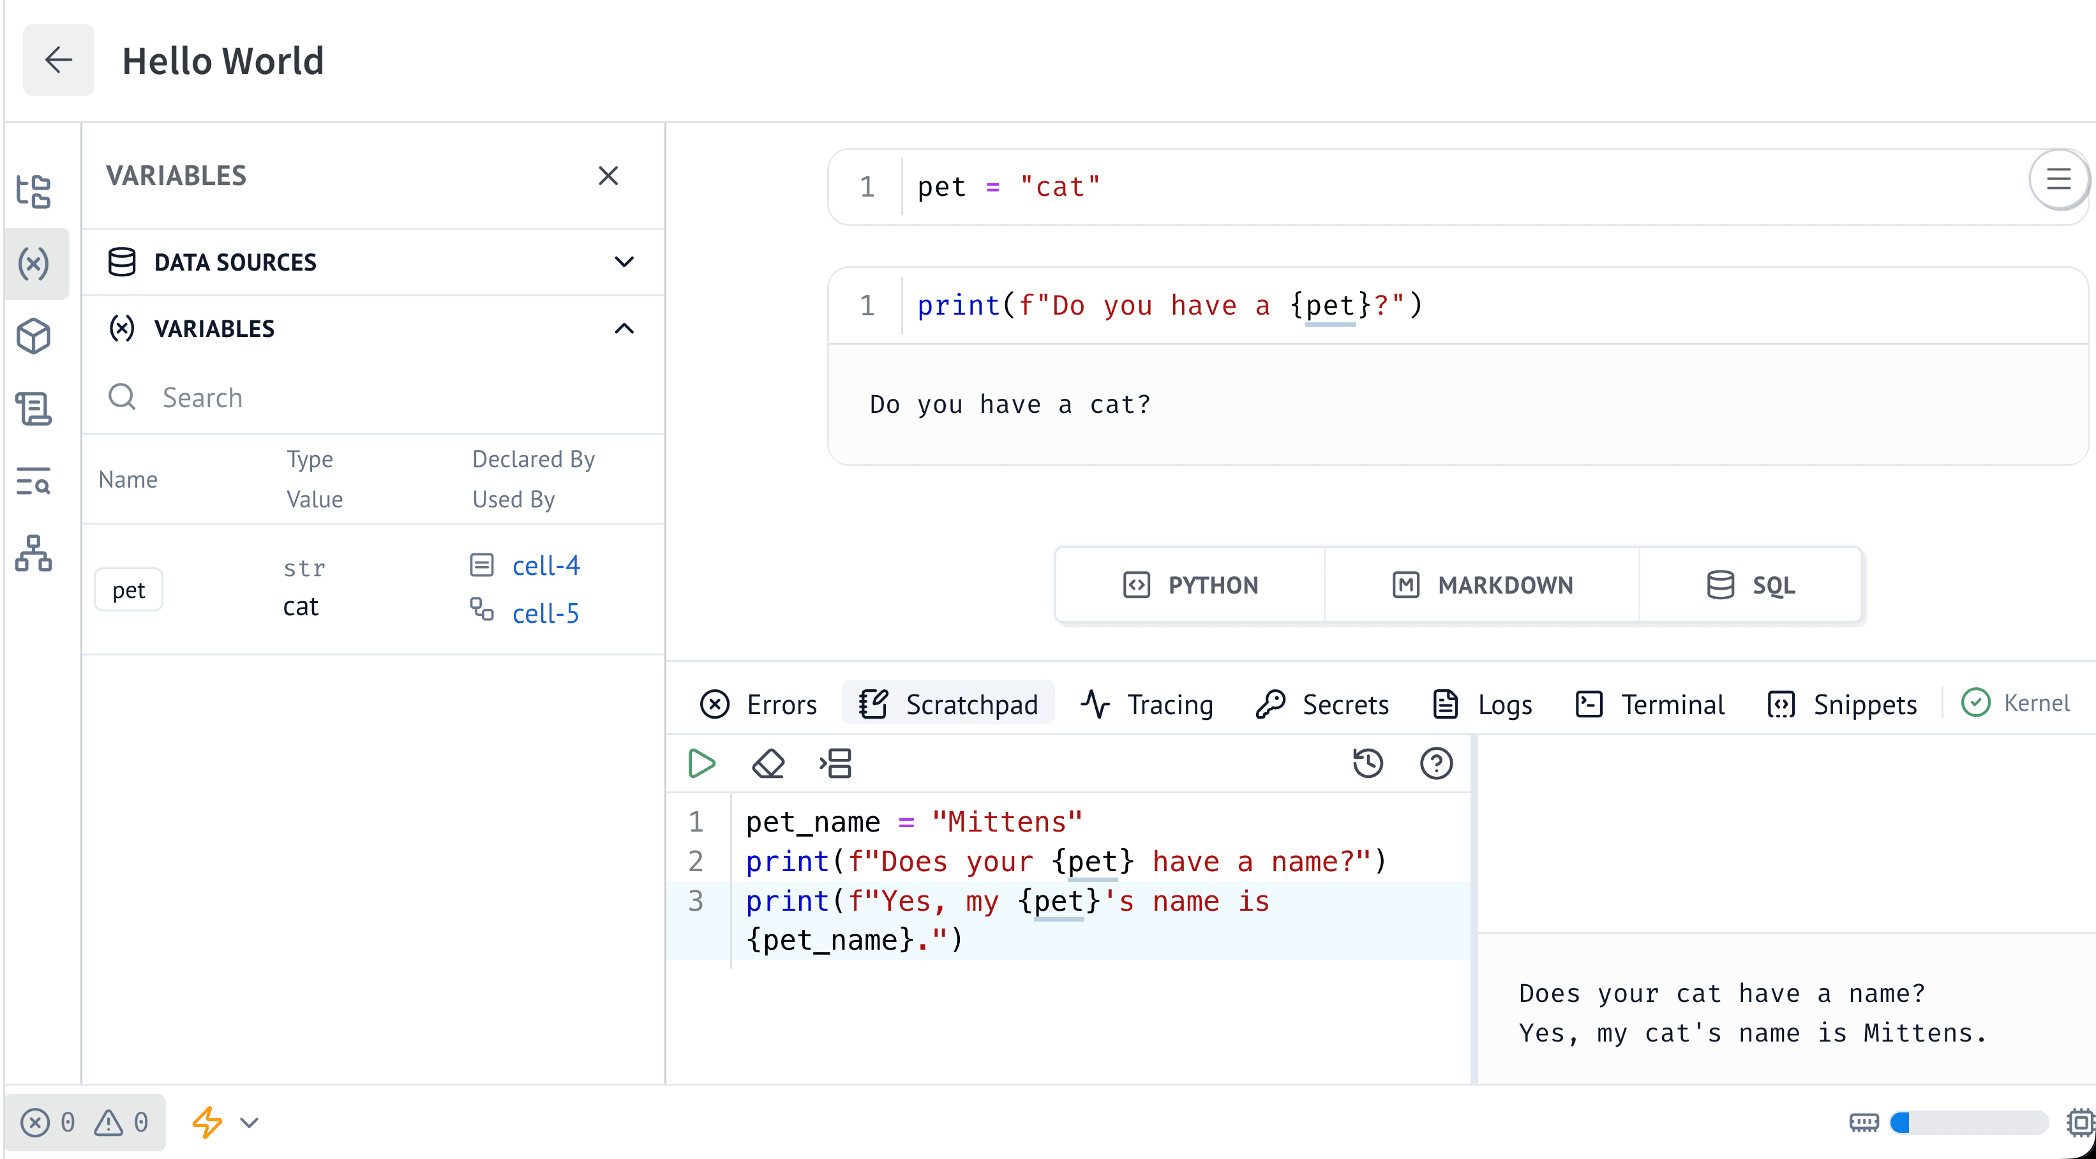2096x1159 pixels.
Task: Add a new Markdown cell
Action: coord(1481,585)
